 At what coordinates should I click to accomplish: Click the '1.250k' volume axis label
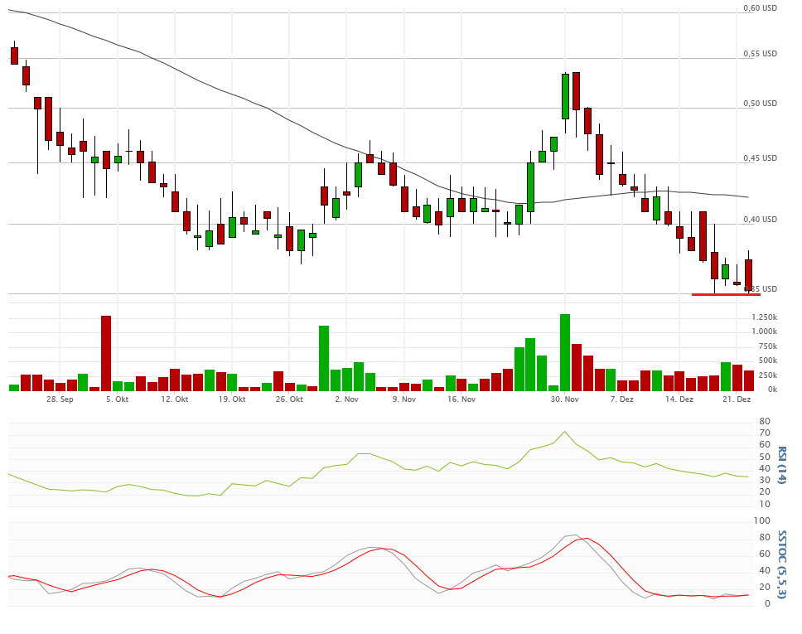point(763,317)
